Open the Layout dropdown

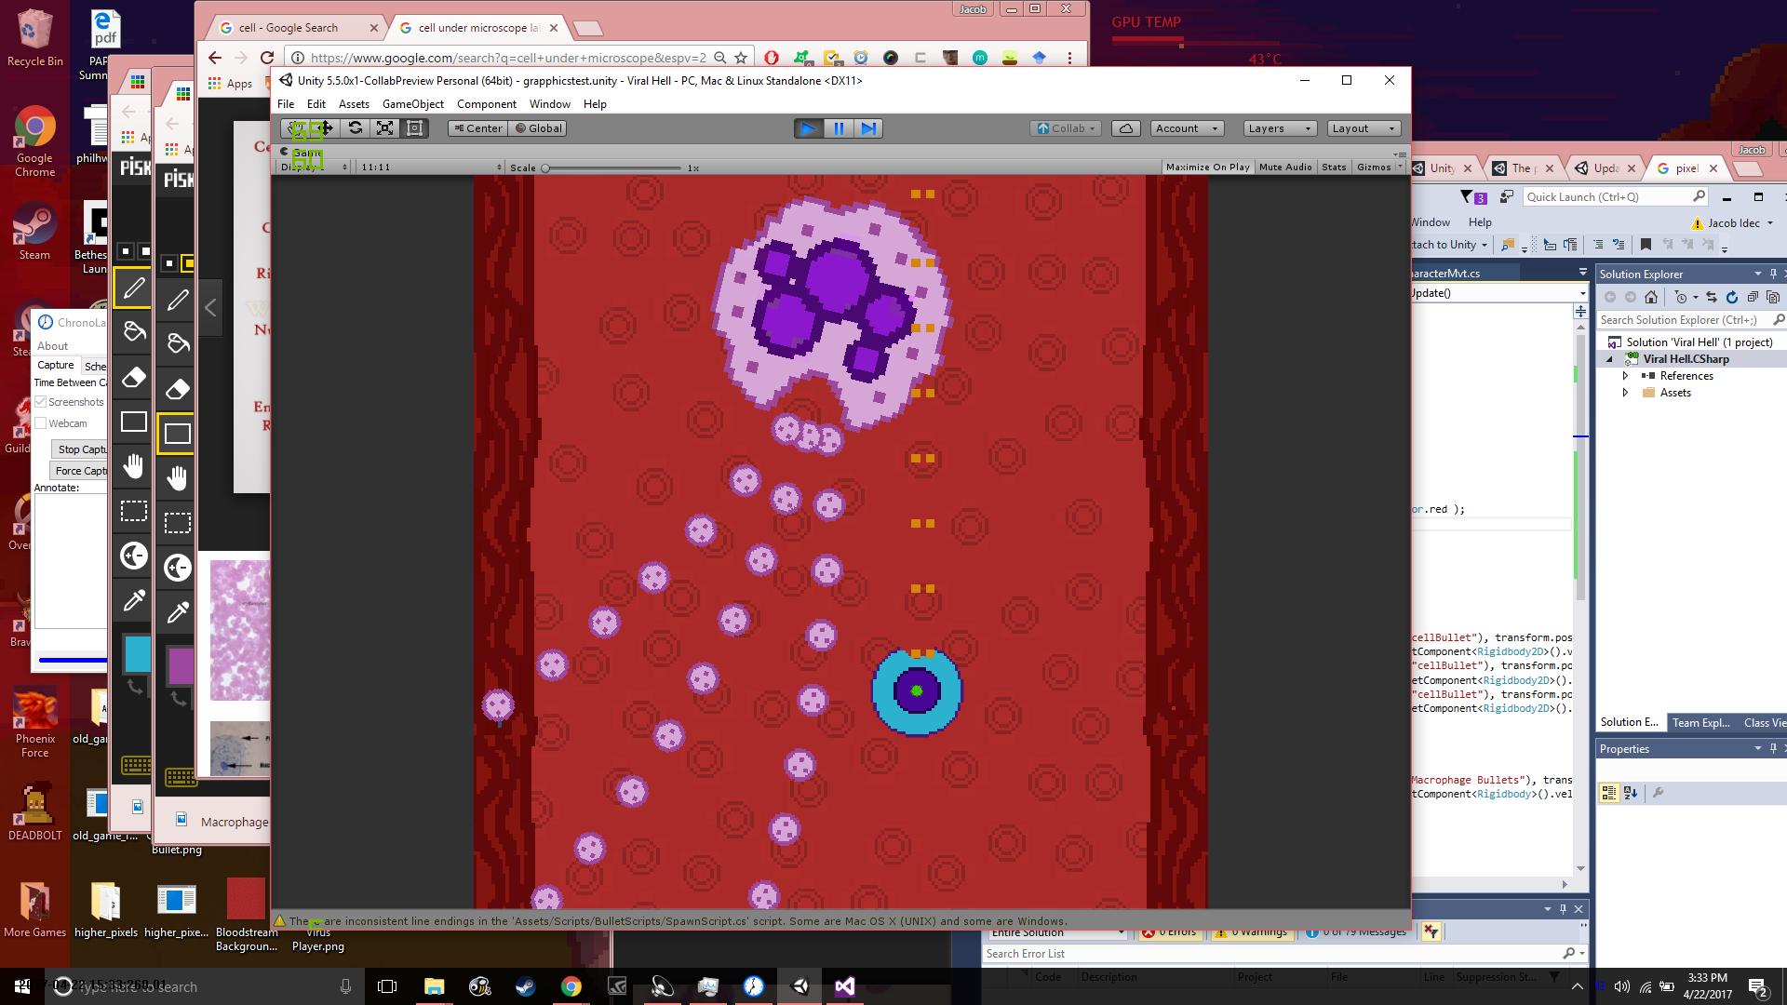[1364, 128]
